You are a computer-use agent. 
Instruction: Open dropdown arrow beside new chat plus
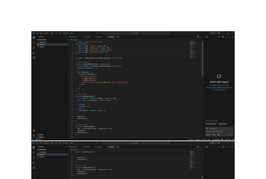(220, 37)
